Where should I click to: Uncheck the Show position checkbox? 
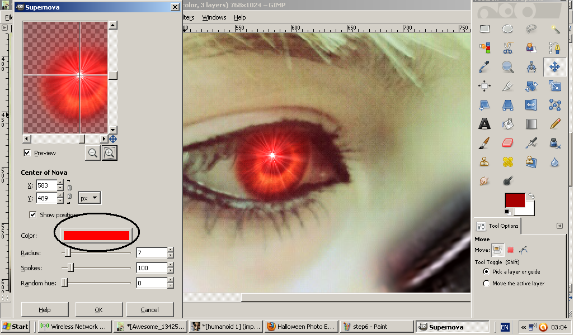[x=33, y=215]
